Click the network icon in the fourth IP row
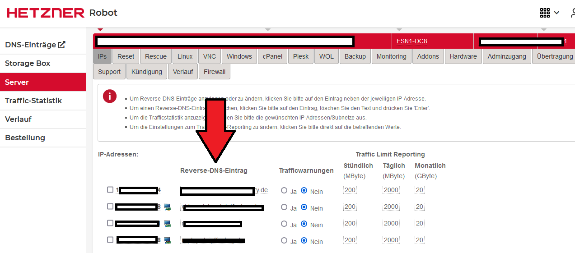The height and width of the screenshot is (253, 575). [x=167, y=240]
